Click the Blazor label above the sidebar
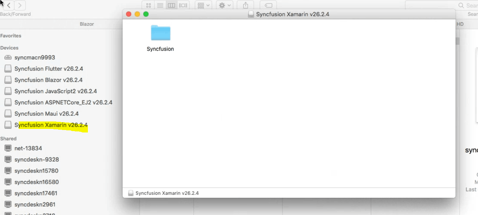 87,24
